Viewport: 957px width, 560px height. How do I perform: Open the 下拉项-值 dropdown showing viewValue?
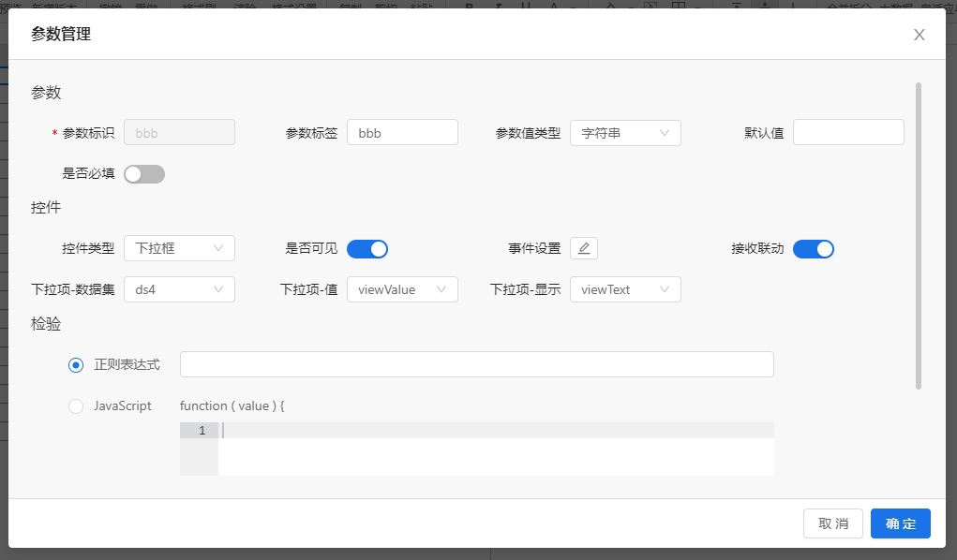pos(402,289)
